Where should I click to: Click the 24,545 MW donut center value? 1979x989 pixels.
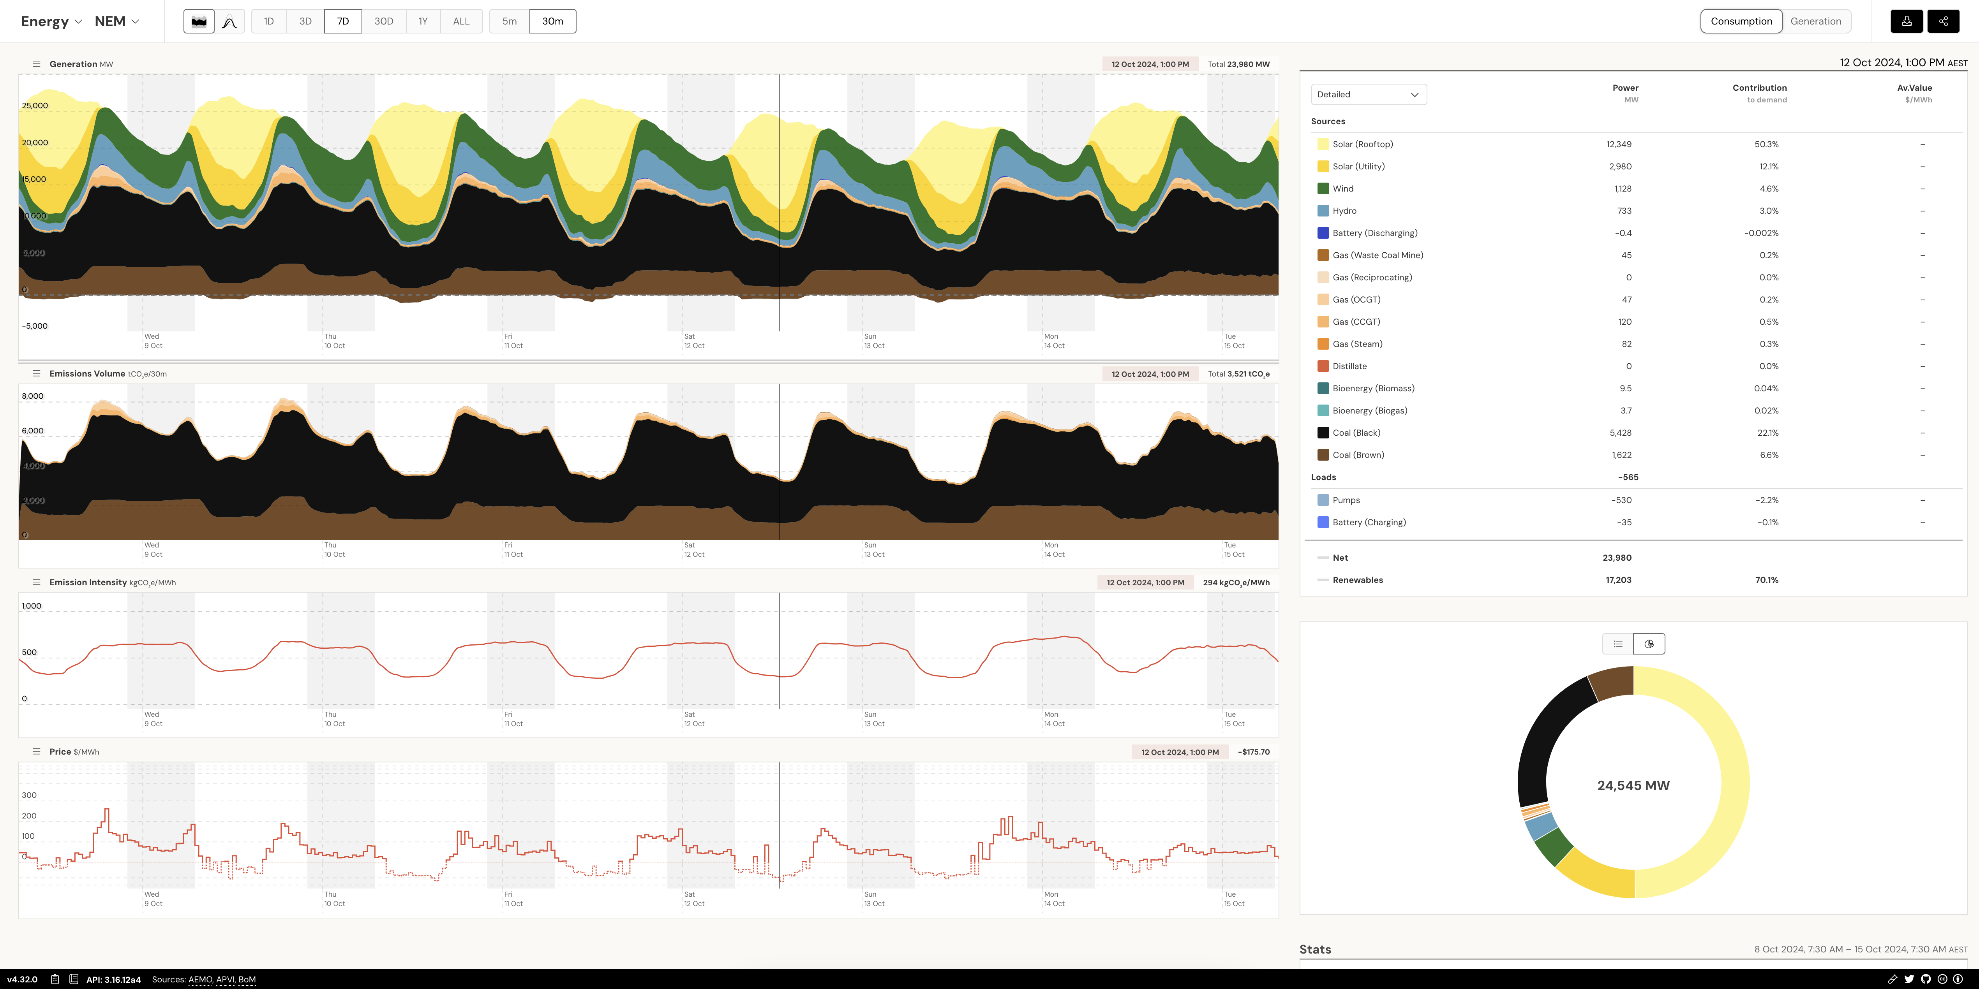(1633, 785)
